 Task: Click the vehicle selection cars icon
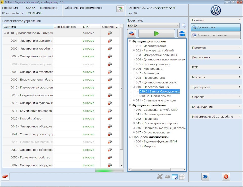[132, 33]
